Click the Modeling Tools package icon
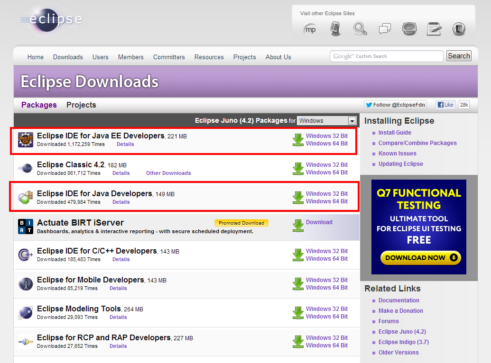The height and width of the screenshot is (363, 491). pos(26,313)
